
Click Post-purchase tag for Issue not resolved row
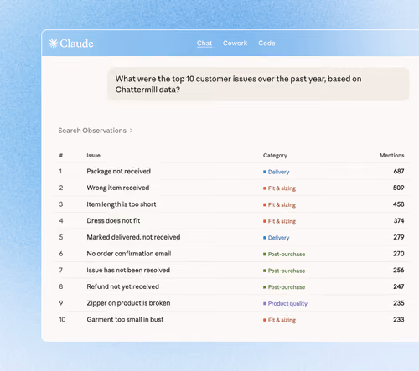tap(284, 271)
